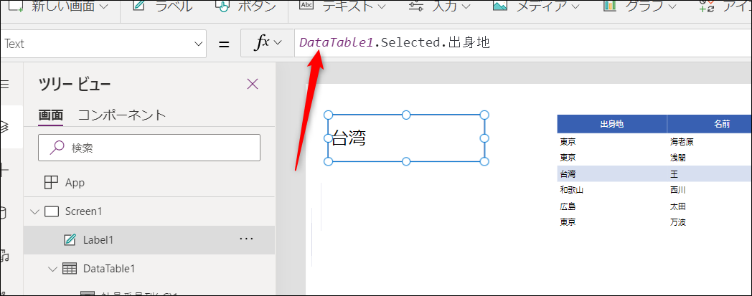Open the グラフ insert menu
Viewport: 752px width, 296px height.
[x=640, y=6]
